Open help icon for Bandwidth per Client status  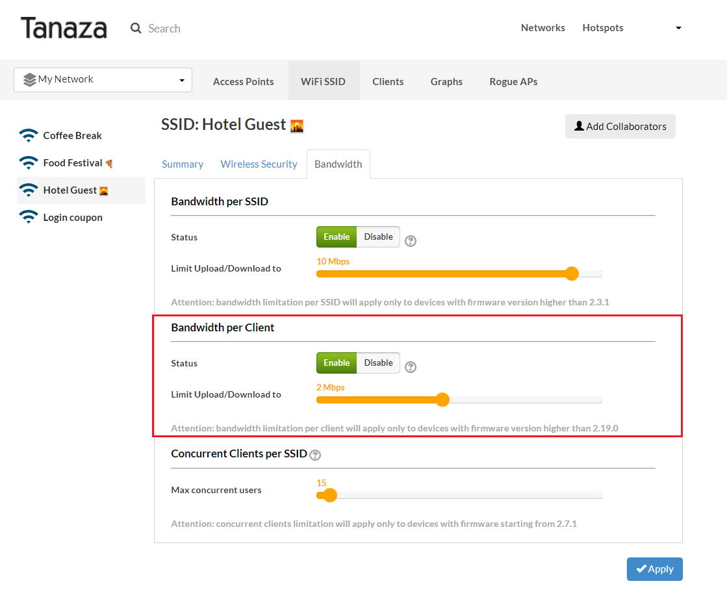coord(411,367)
